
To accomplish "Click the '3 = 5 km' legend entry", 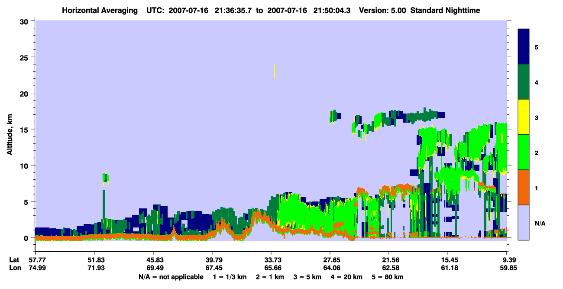I will pos(308,277).
